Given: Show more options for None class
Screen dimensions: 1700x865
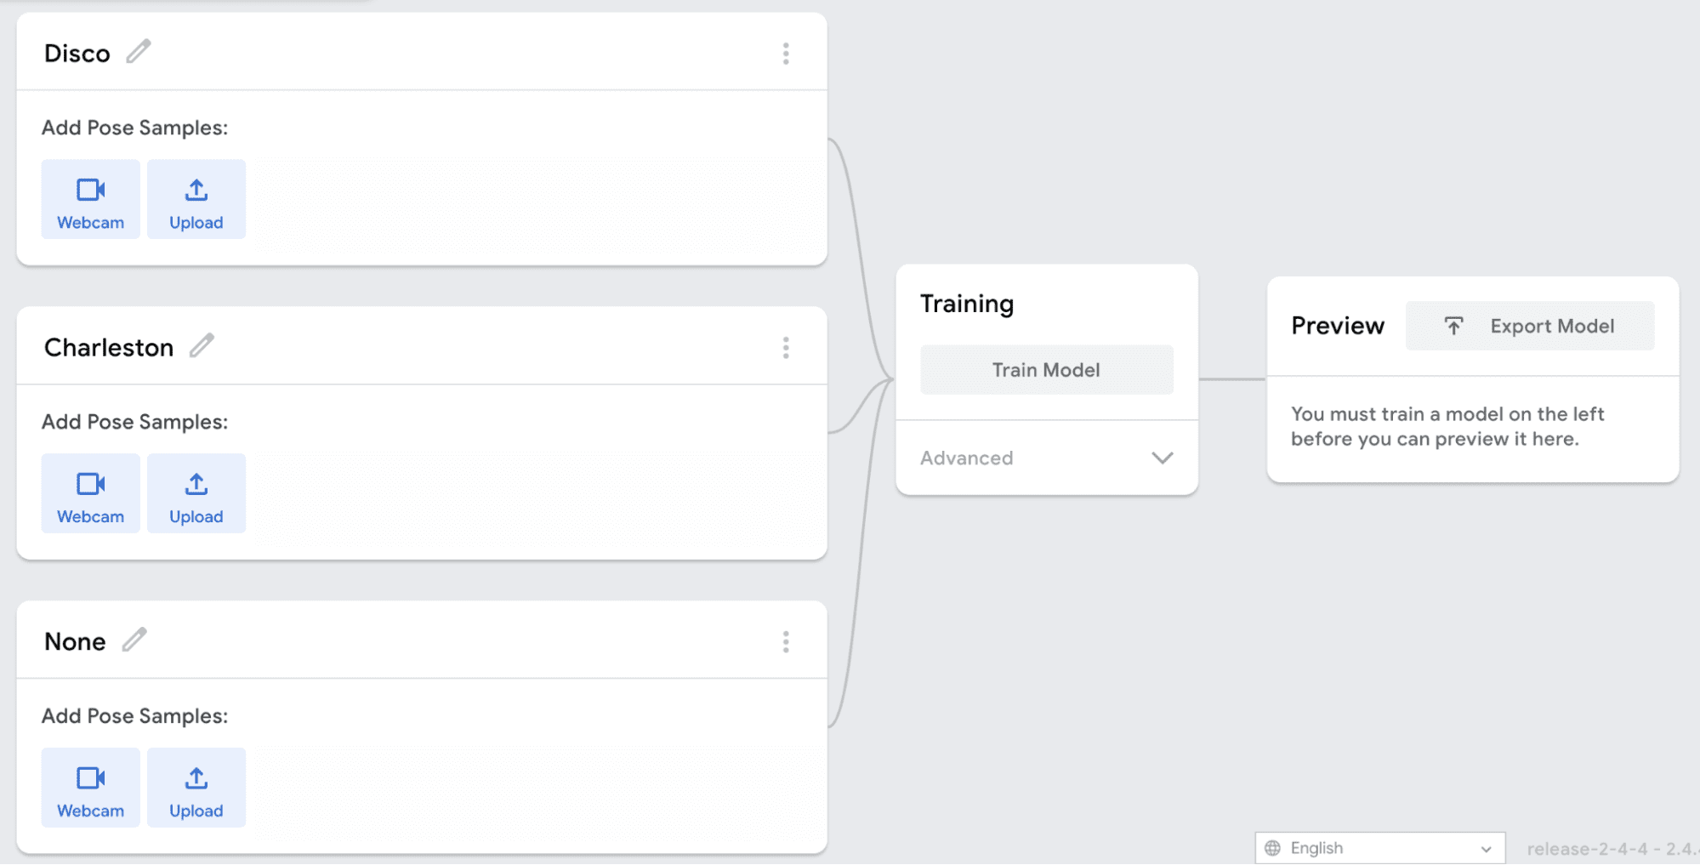Looking at the screenshot, I should (x=786, y=642).
